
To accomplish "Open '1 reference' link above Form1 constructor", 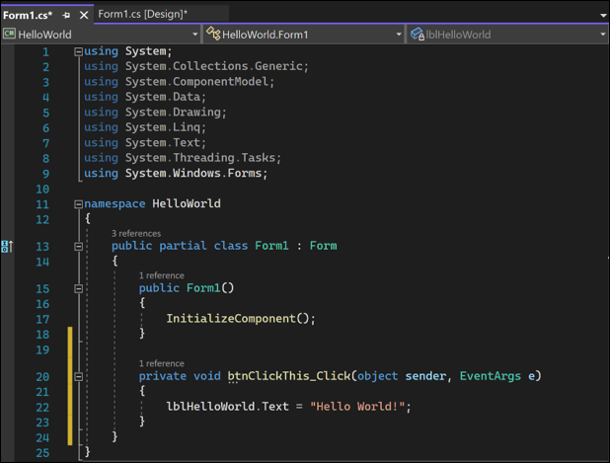I will [x=162, y=275].
